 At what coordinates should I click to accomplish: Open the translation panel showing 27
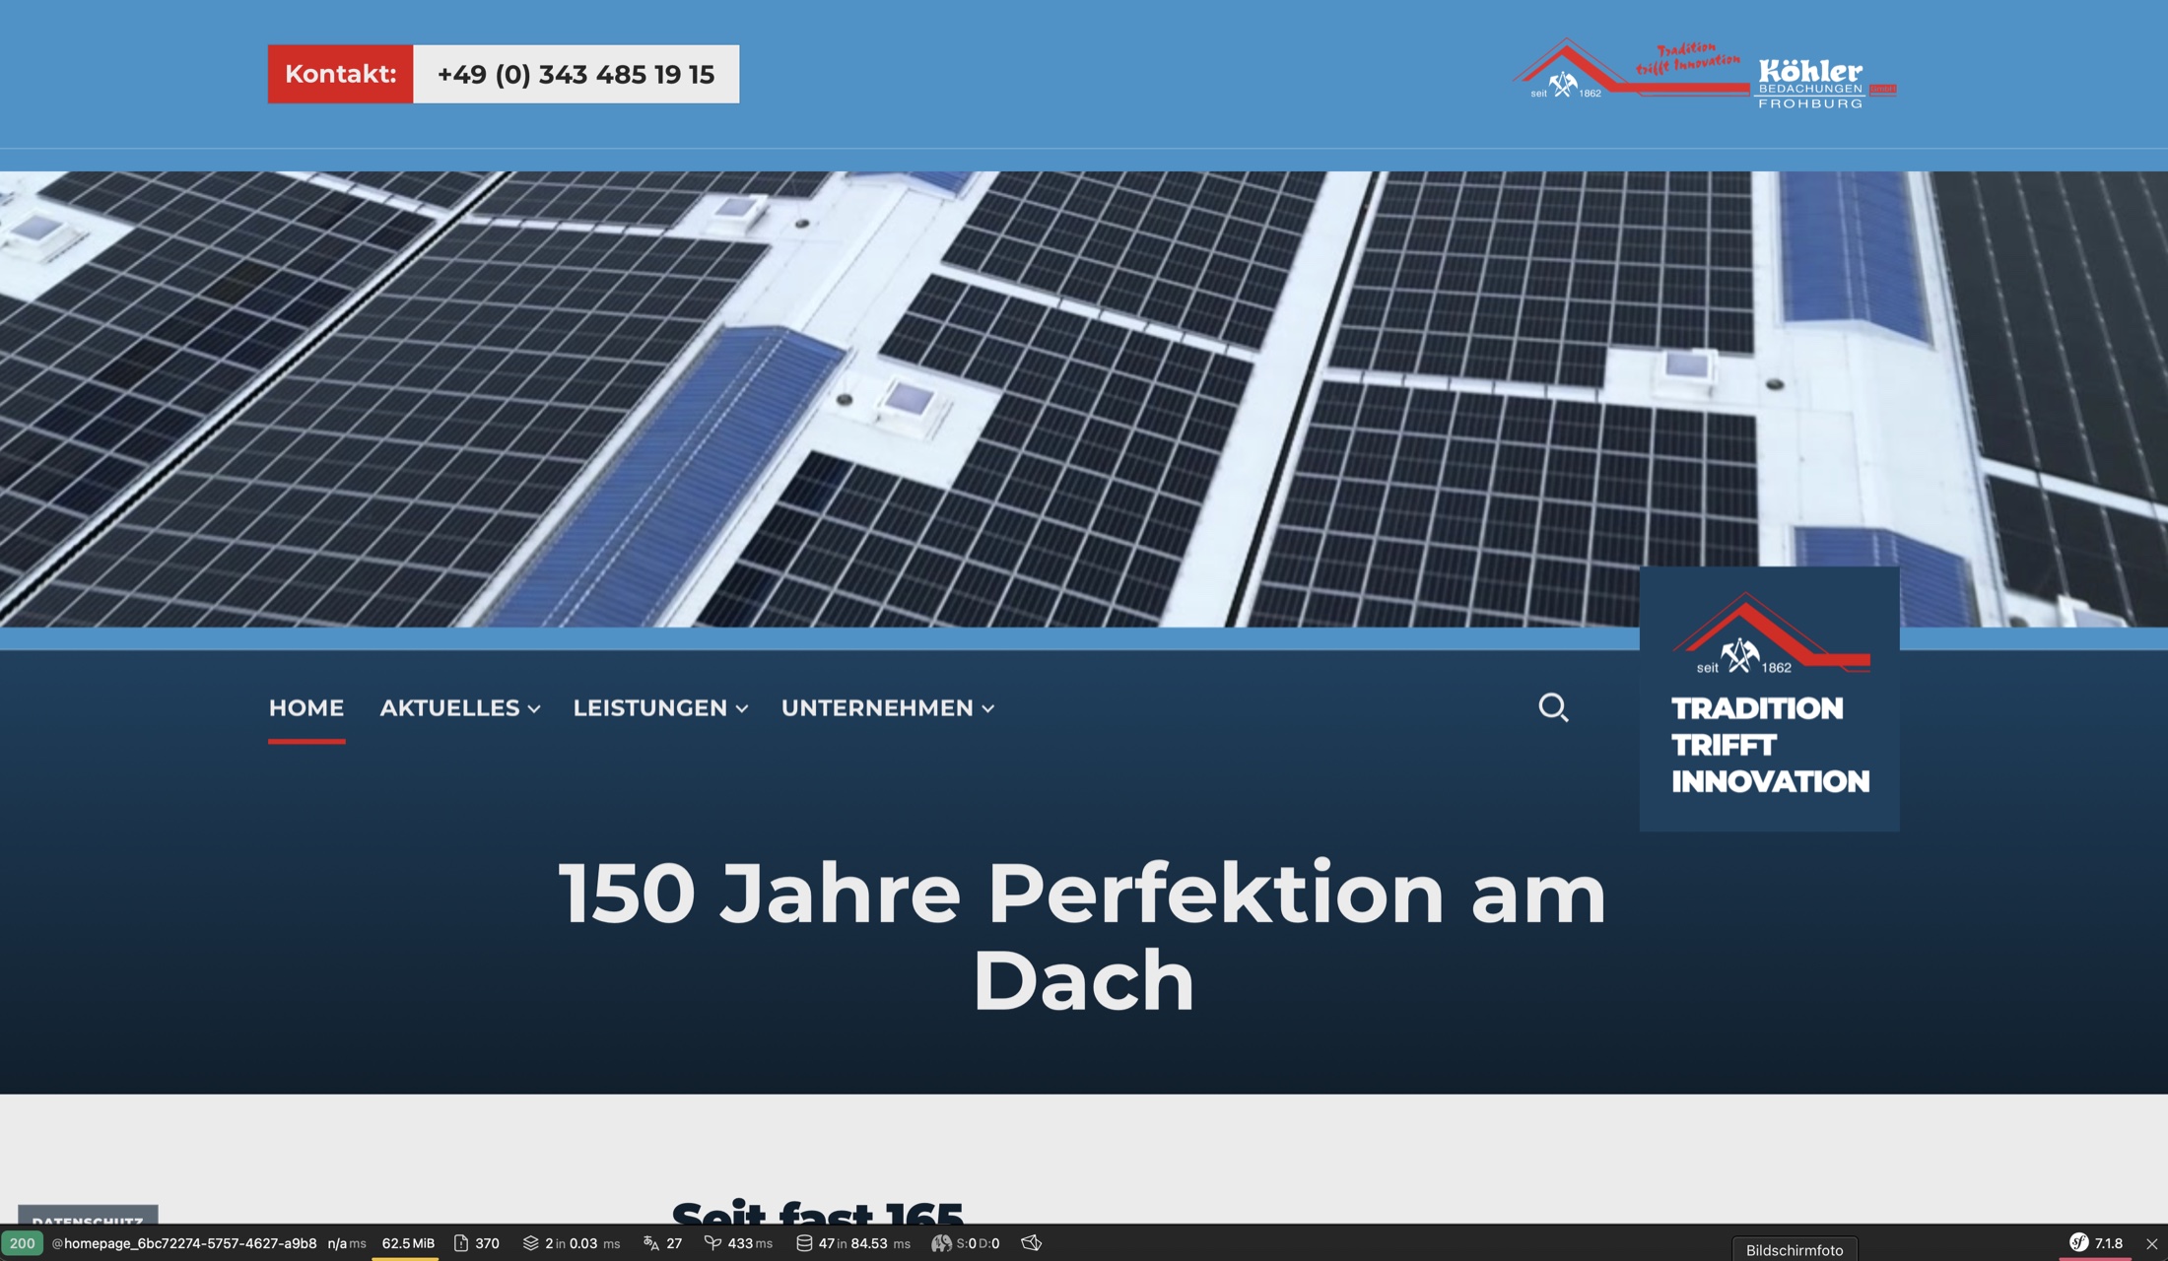pos(662,1243)
